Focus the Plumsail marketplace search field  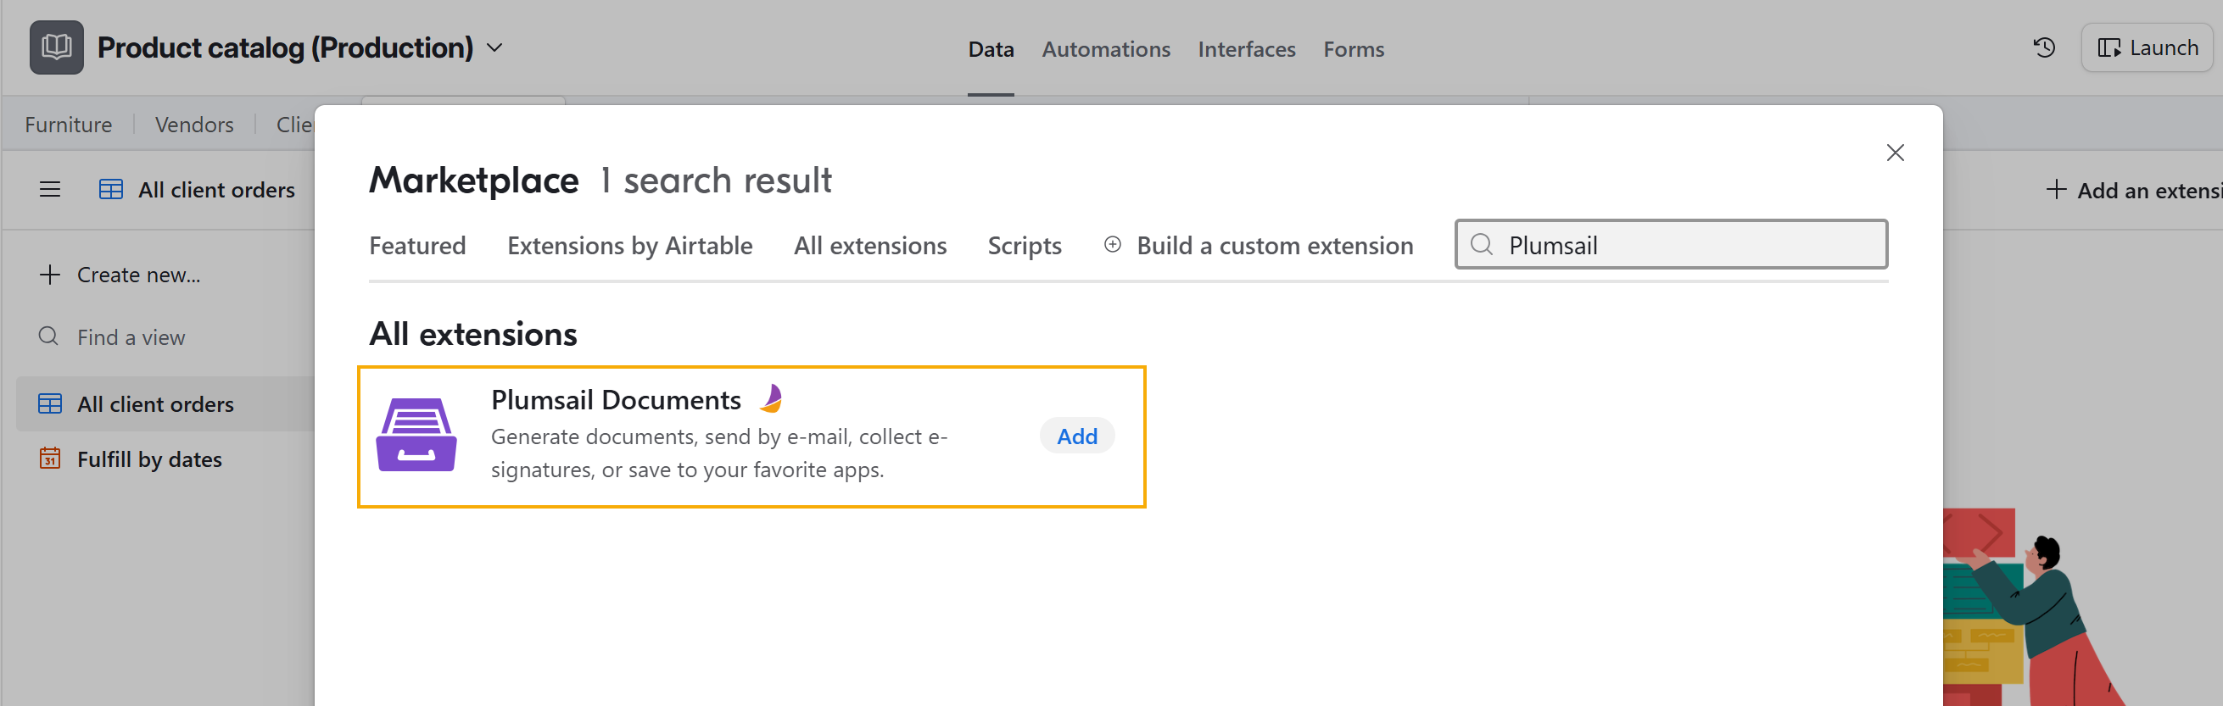point(1671,245)
